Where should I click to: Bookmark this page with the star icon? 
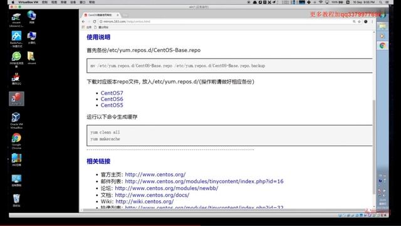359,21
